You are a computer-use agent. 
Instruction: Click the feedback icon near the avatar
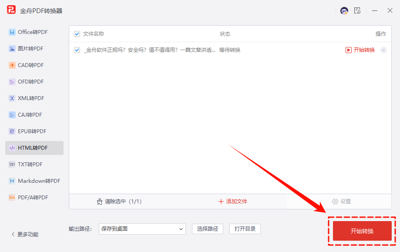357,10
